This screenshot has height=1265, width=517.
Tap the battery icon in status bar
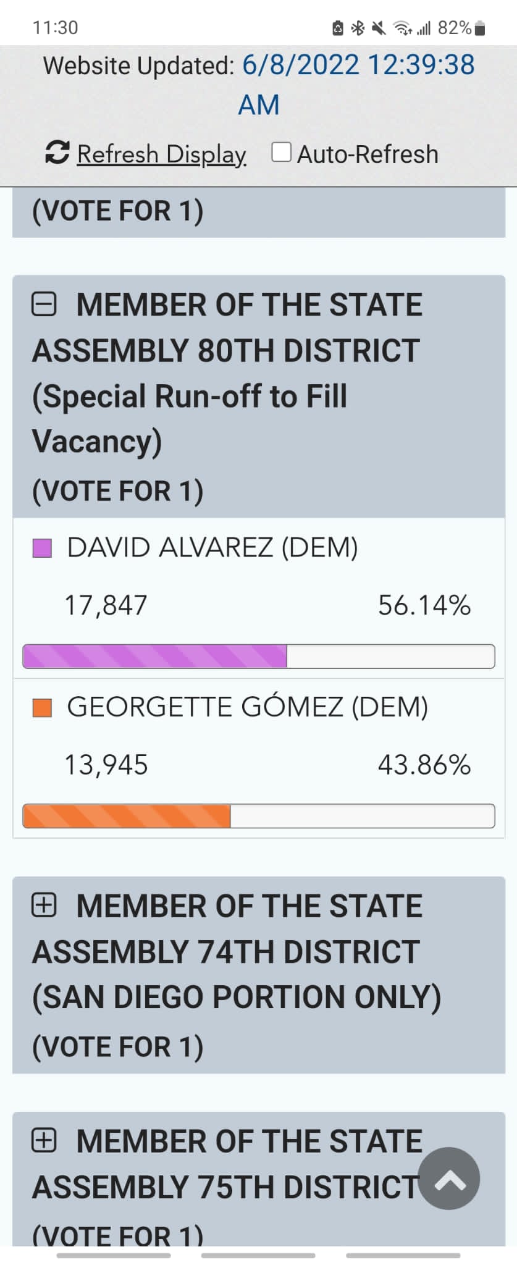point(481,28)
